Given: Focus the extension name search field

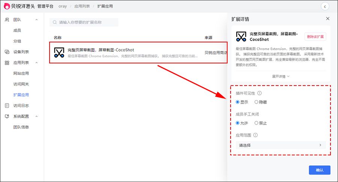Looking at the screenshot, I should coord(84,22).
